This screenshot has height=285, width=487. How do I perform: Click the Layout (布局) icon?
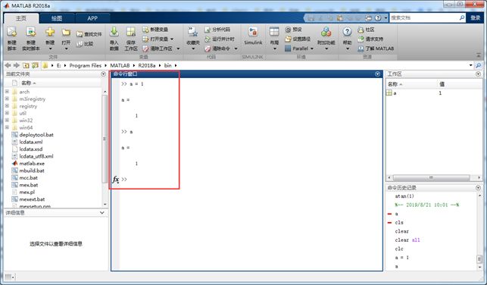coord(274,32)
